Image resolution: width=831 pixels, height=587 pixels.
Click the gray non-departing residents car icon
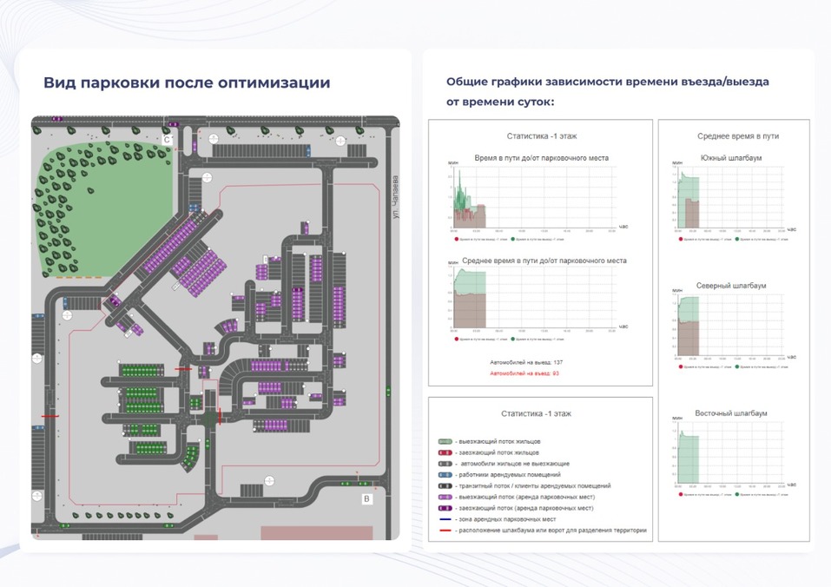click(x=444, y=464)
